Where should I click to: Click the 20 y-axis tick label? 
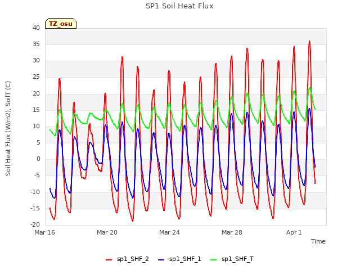(x=36, y=93)
